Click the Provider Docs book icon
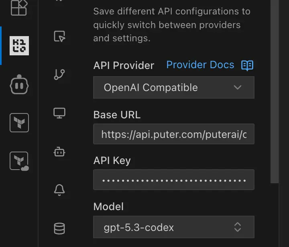This screenshot has width=289, height=247. (x=247, y=65)
